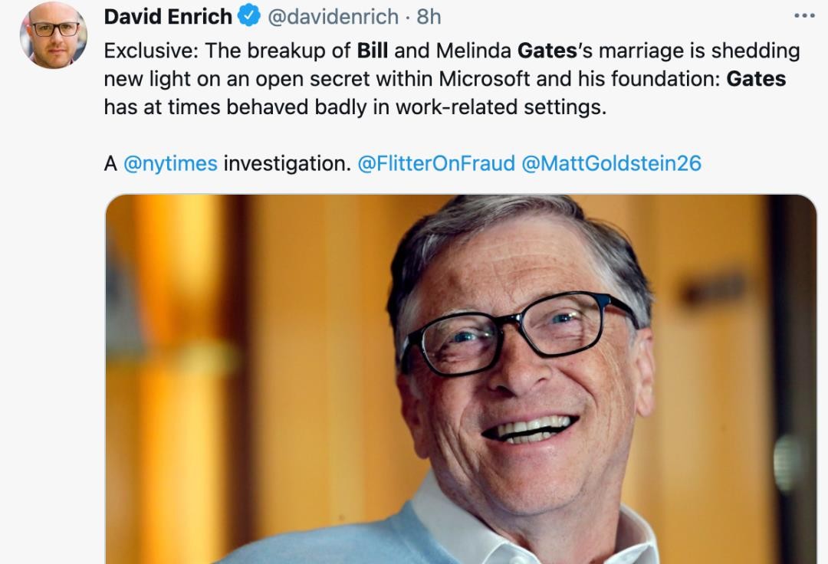Visit the @FlitterOnFraud mention
Viewport: 828px width, 564px height.
(436, 163)
